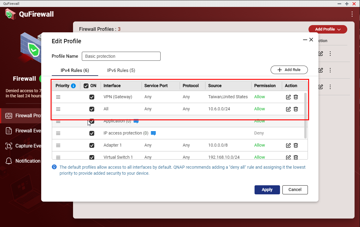Screen dimensions: 360x227
Task: Edit the VPN (Gateway) rule
Action: point(288,97)
